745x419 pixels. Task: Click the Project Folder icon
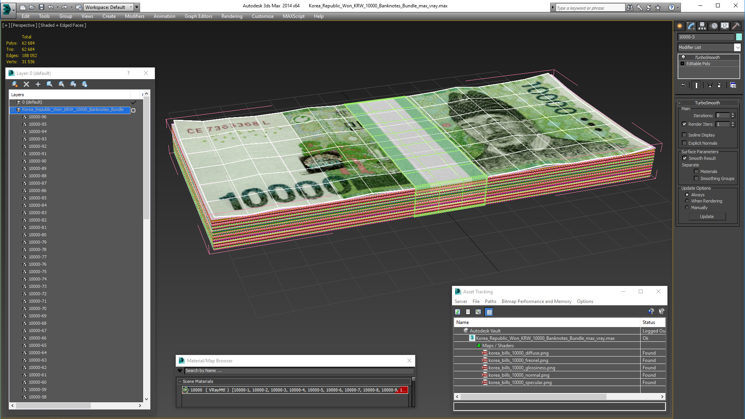coord(79,7)
